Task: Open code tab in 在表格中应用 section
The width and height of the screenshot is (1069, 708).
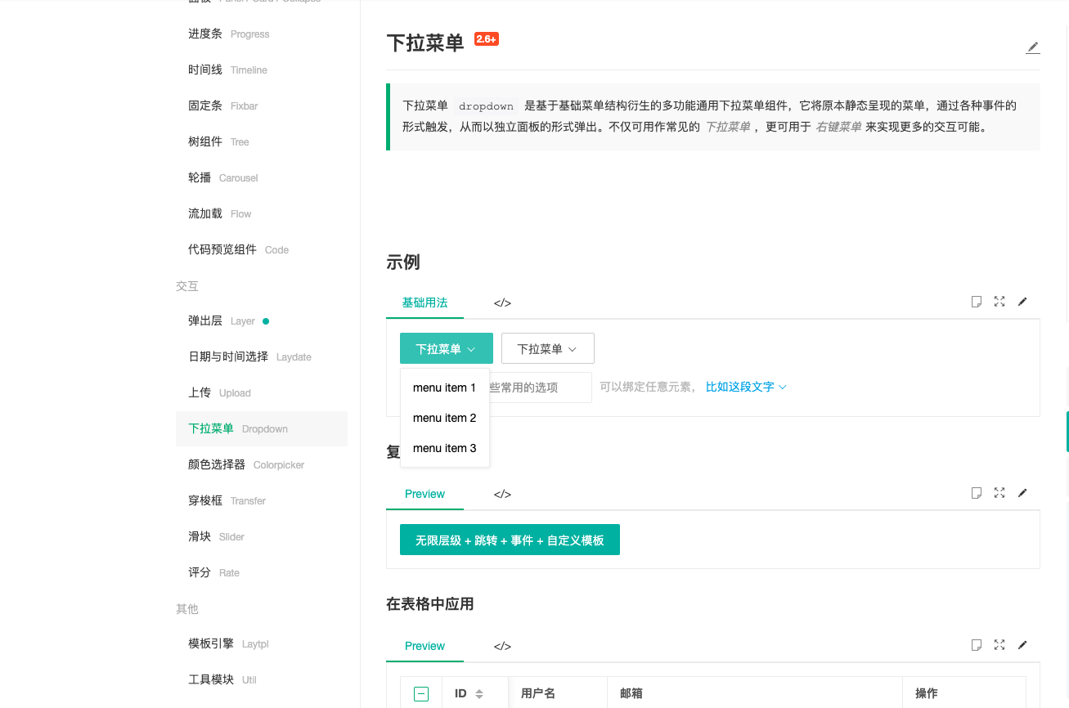Action: pos(502,646)
